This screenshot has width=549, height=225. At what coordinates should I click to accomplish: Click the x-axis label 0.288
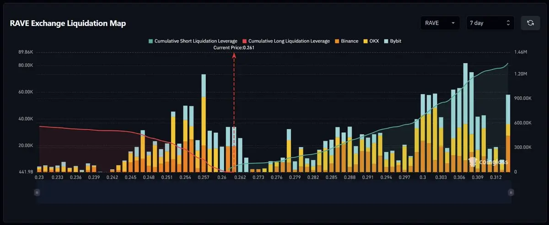[350, 177]
